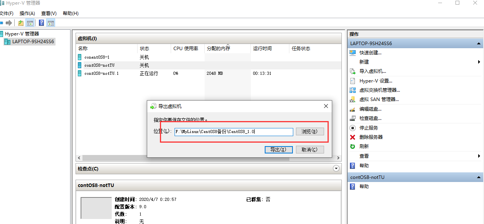Click the forward arrow toolbar icon

click(x=8, y=23)
